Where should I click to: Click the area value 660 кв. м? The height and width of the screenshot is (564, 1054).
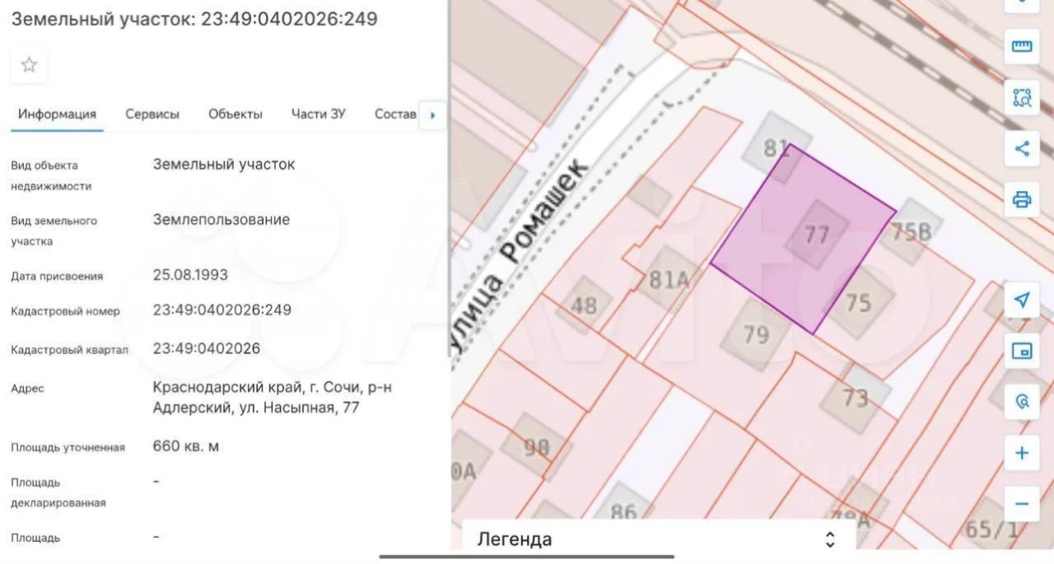pyautogui.click(x=186, y=446)
